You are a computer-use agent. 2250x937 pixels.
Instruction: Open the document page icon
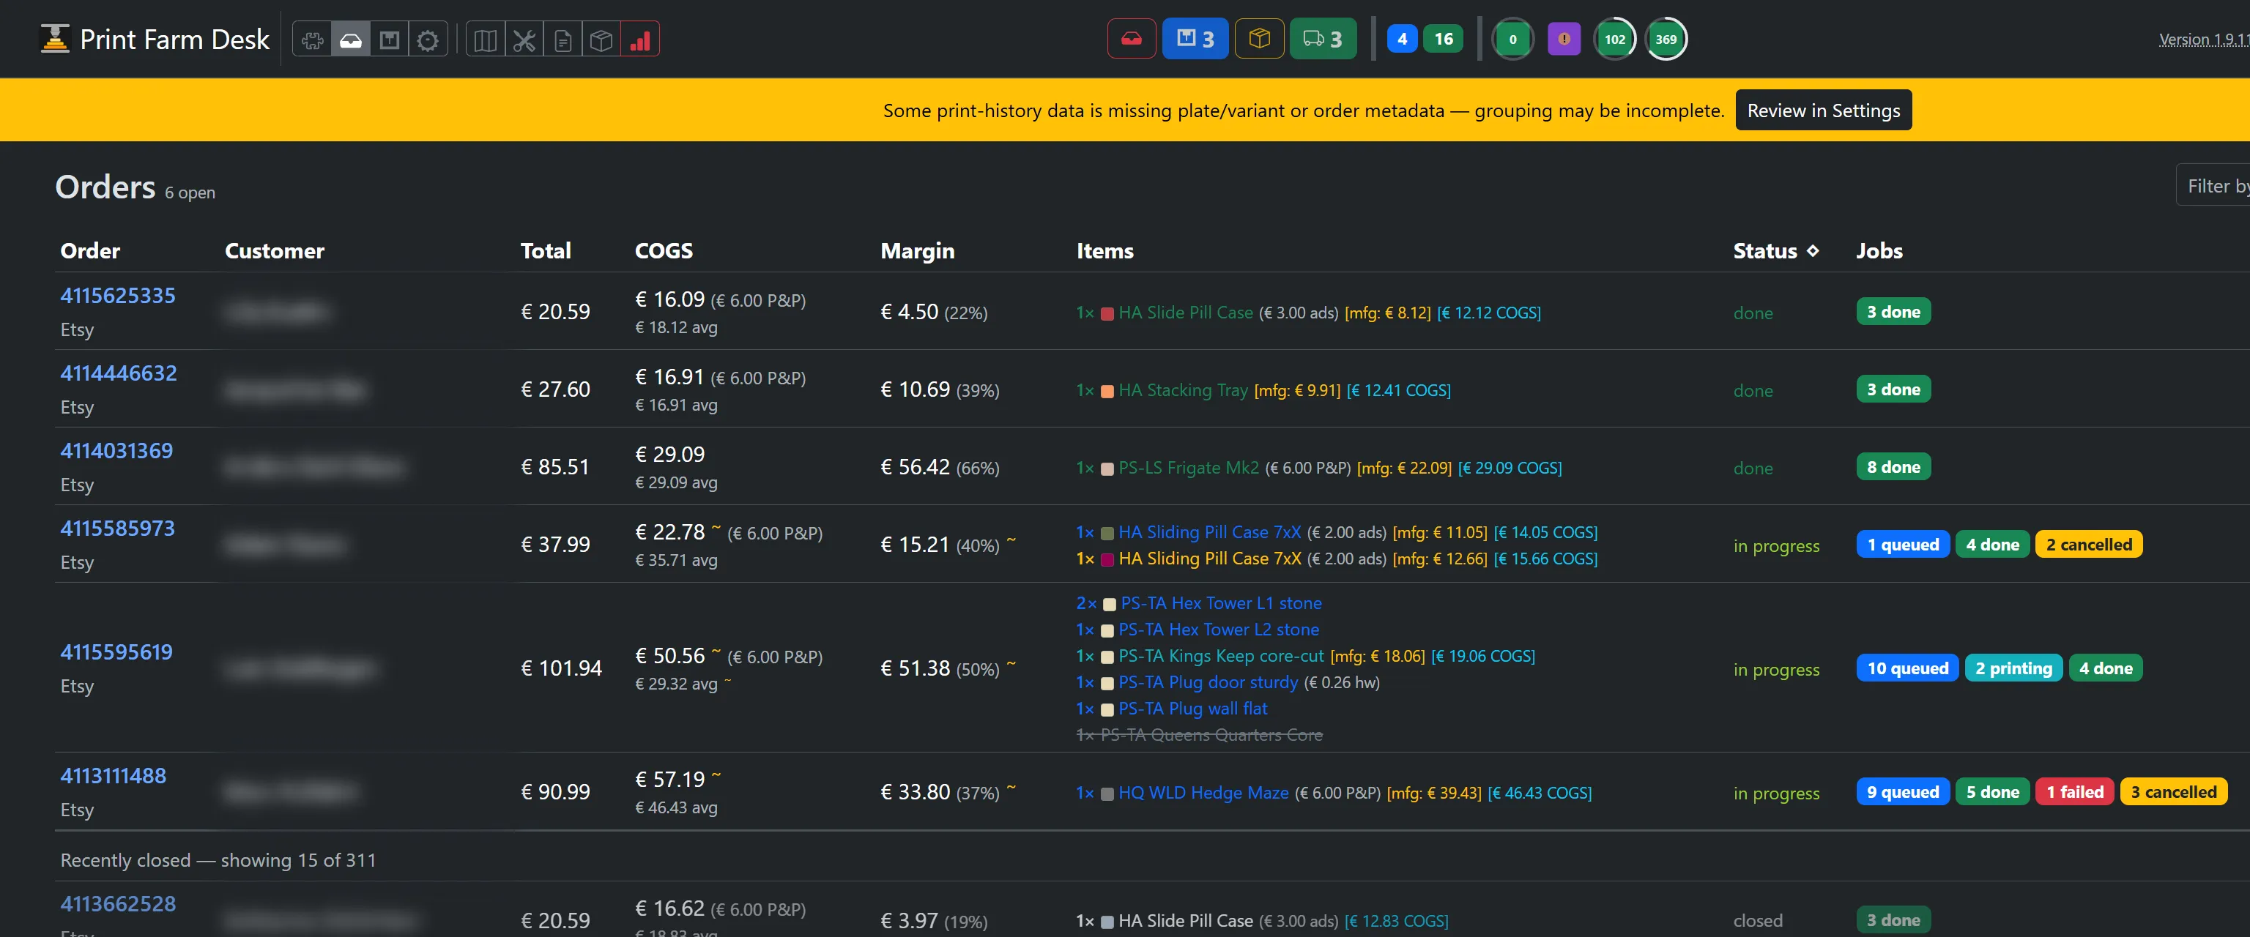click(562, 40)
